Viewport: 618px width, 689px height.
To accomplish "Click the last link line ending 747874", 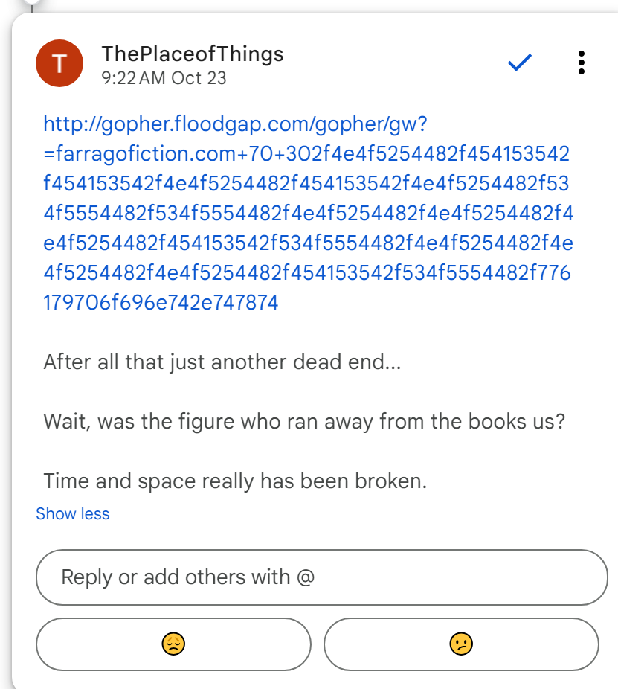I will [x=161, y=303].
